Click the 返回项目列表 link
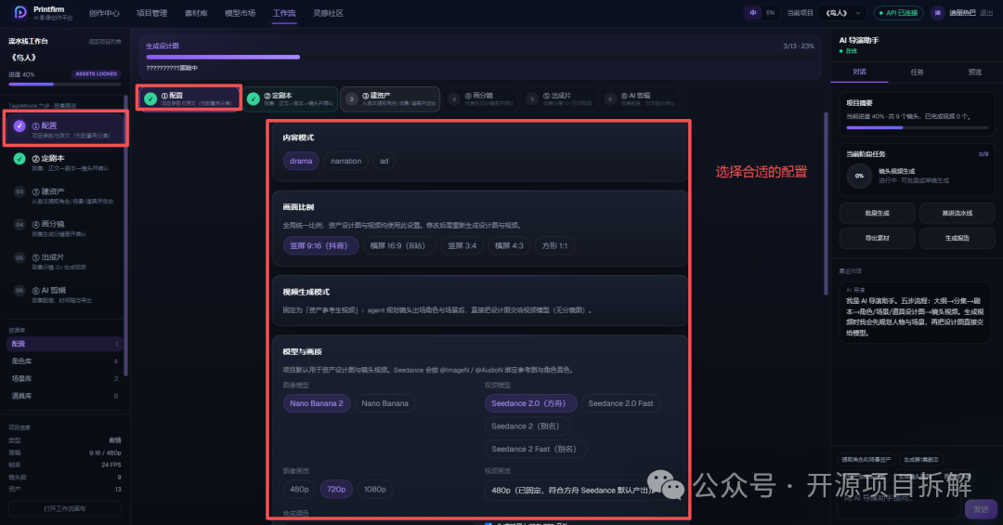The width and height of the screenshot is (1003, 525). point(104,42)
